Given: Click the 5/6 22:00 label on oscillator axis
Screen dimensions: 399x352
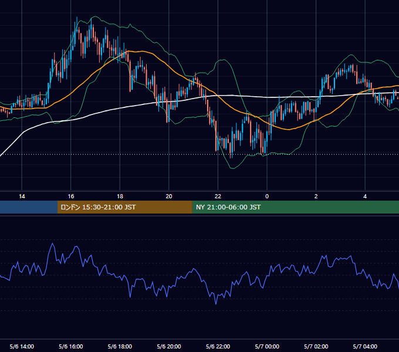Looking at the screenshot, I should click(x=218, y=346).
